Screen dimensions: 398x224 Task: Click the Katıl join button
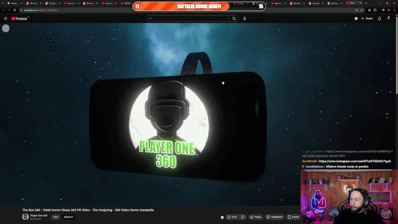pyautogui.click(x=56, y=217)
